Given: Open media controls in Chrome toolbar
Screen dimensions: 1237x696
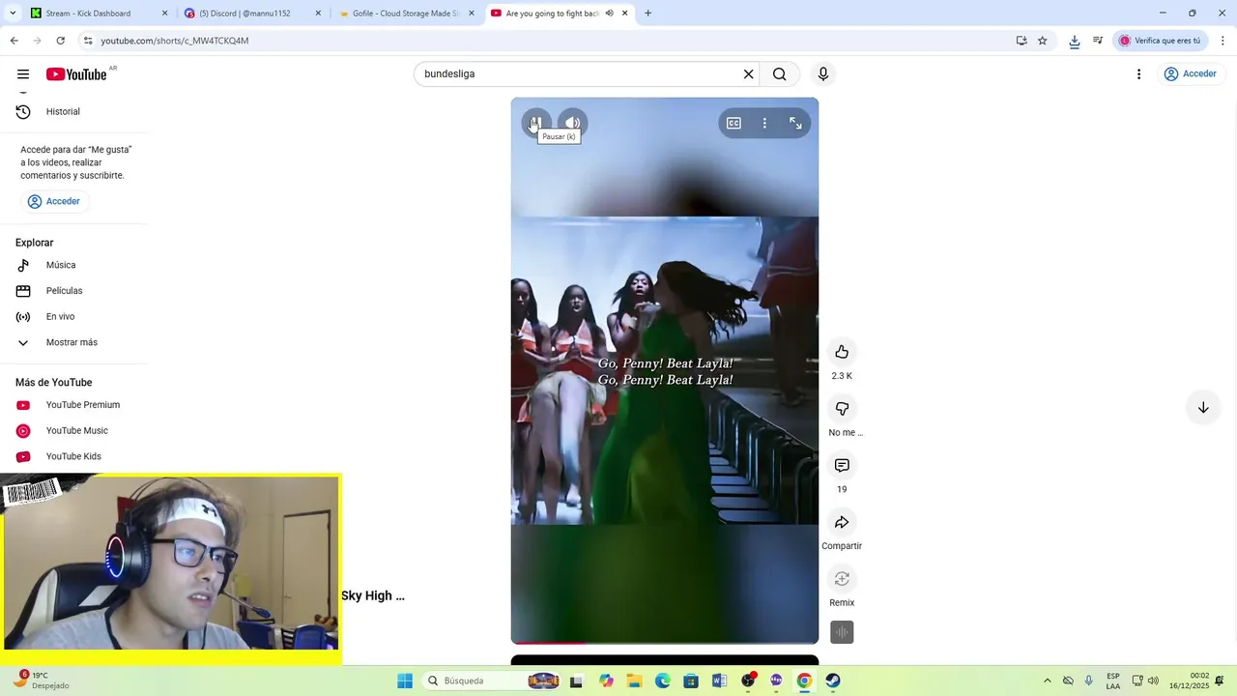Looking at the screenshot, I should click(1098, 41).
